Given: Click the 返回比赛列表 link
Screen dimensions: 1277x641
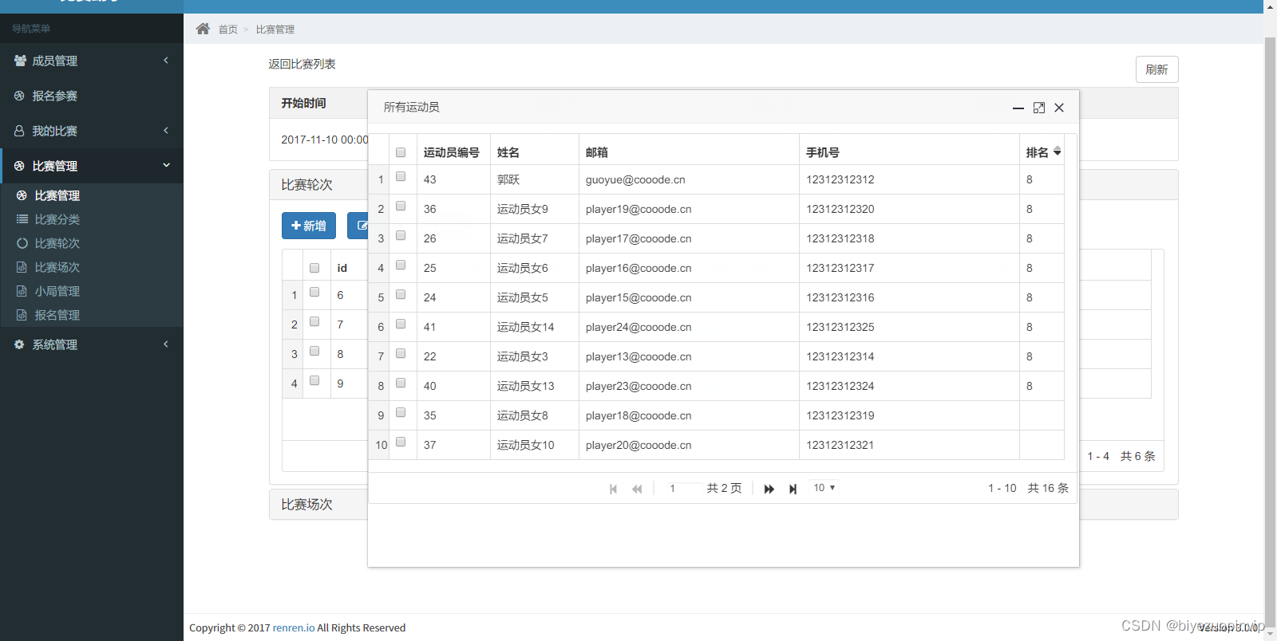Looking at the screenshot, I should tap(302, 64).
